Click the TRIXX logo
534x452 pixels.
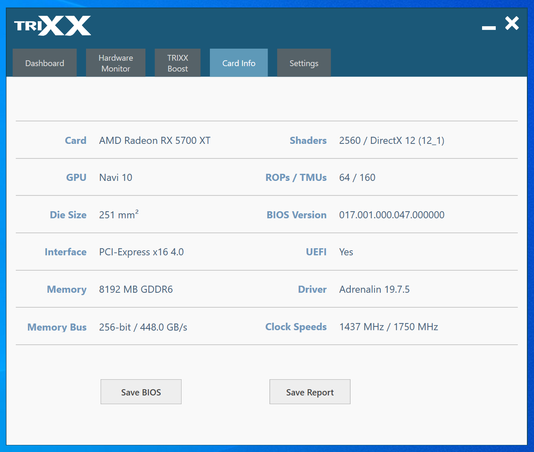pyautogui.click(x=52, y=26)
